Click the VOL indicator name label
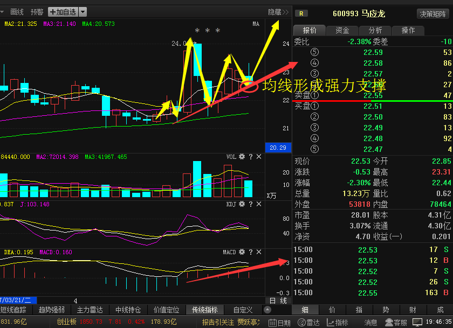Screen dimensions: 453x328 pos(231,157)
